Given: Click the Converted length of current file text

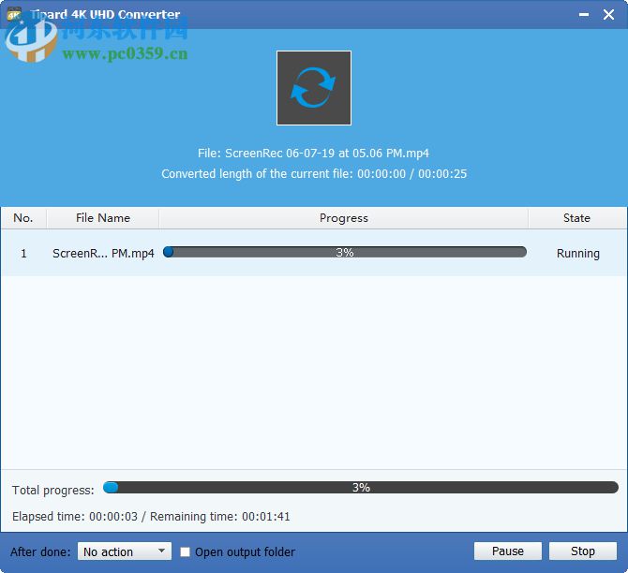Looking at the screenshot, I should click(x=314, y=174).
